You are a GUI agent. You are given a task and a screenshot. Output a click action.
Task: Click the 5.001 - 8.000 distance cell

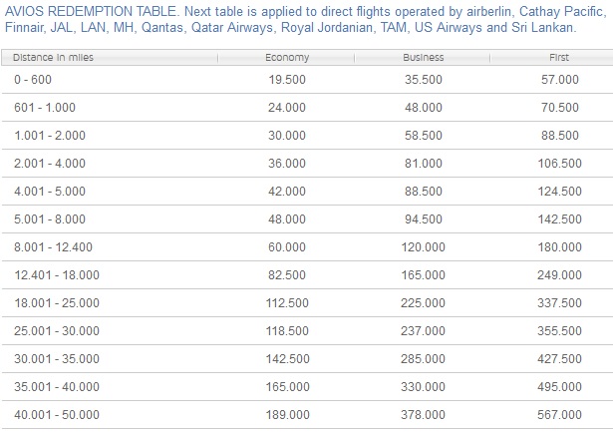(x=46, y=217)
